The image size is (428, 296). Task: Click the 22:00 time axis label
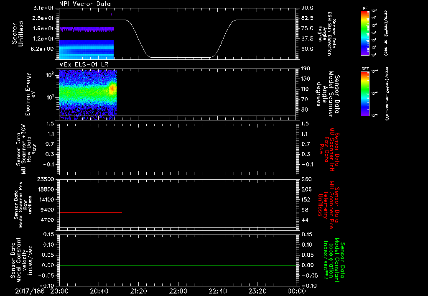(x=178, y=291)
